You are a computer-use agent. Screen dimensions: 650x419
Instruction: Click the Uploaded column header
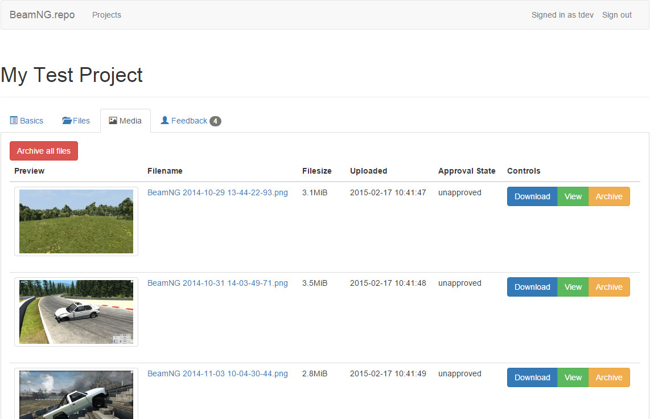(368, 171)
